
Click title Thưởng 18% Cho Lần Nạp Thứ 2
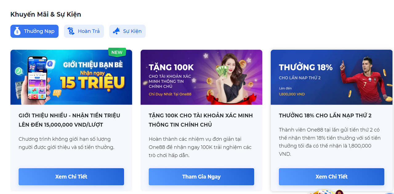coord(325,115)
